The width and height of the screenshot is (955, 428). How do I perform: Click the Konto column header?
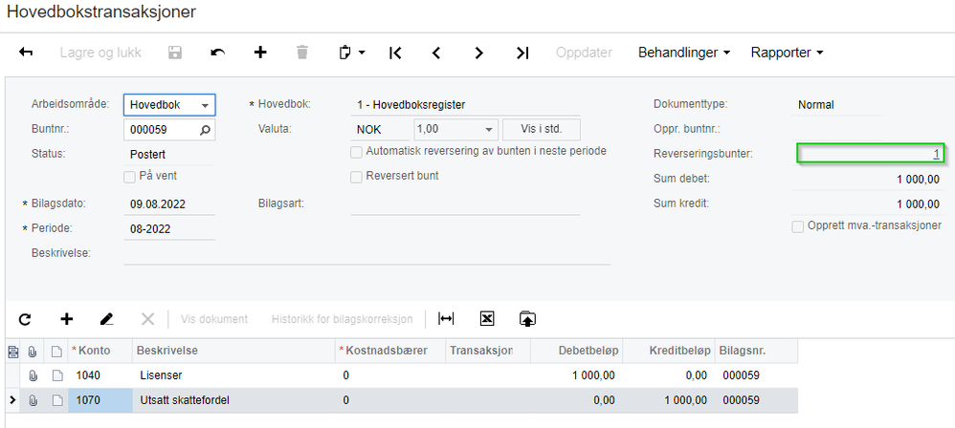point(100,351)
